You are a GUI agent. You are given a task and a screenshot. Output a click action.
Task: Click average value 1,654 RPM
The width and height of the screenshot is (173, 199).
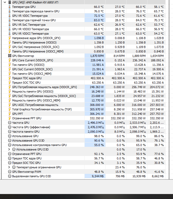click(x=157, y=56)
